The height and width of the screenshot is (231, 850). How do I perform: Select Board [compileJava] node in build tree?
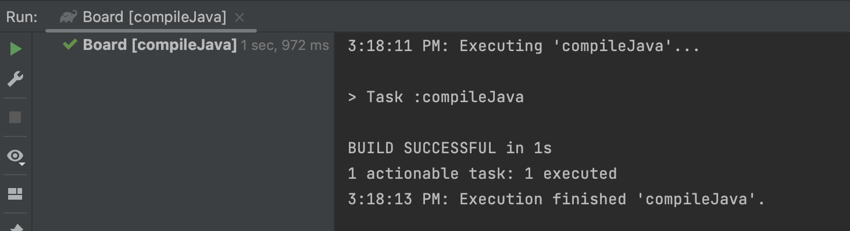point(160,45)
